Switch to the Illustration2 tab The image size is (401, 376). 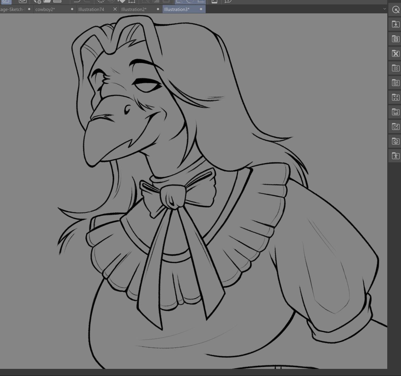pos(134,9)
